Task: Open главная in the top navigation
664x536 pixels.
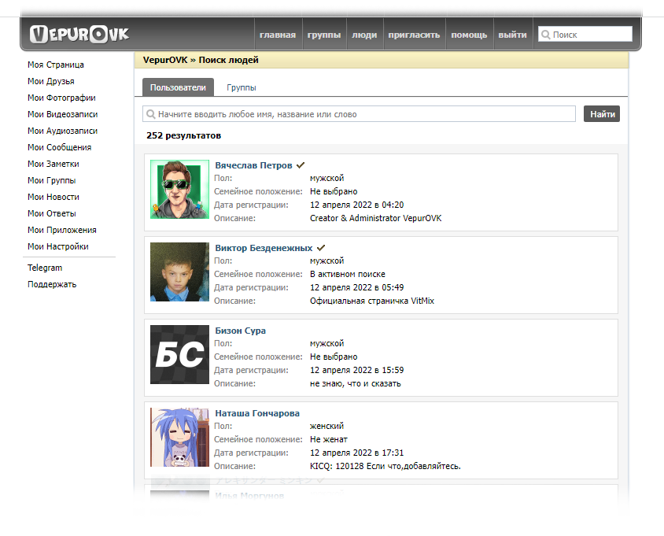Action: pyautogui.click(x=278, y=35)
